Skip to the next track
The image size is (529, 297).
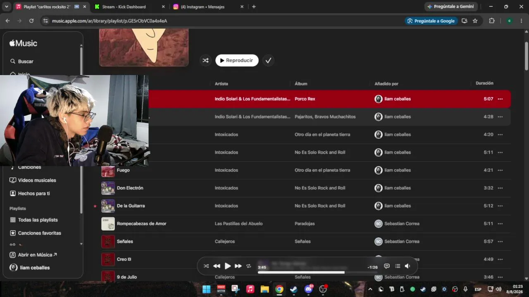pos(238,266)
